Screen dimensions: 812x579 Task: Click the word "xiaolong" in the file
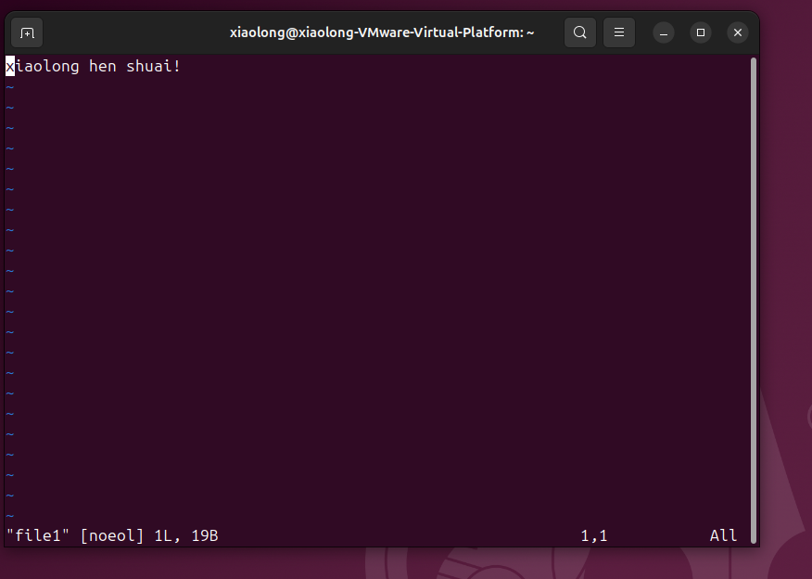click(43, 67)
